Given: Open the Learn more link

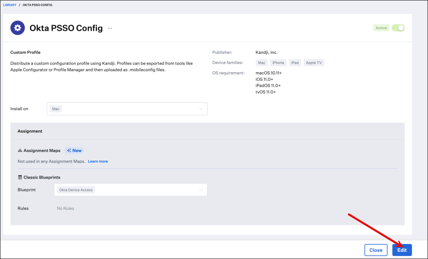Looking at the screenshot, I should point(98,161).
